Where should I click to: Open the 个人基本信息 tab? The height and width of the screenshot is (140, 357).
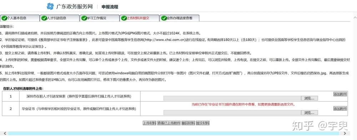click(x=20, y=18)
